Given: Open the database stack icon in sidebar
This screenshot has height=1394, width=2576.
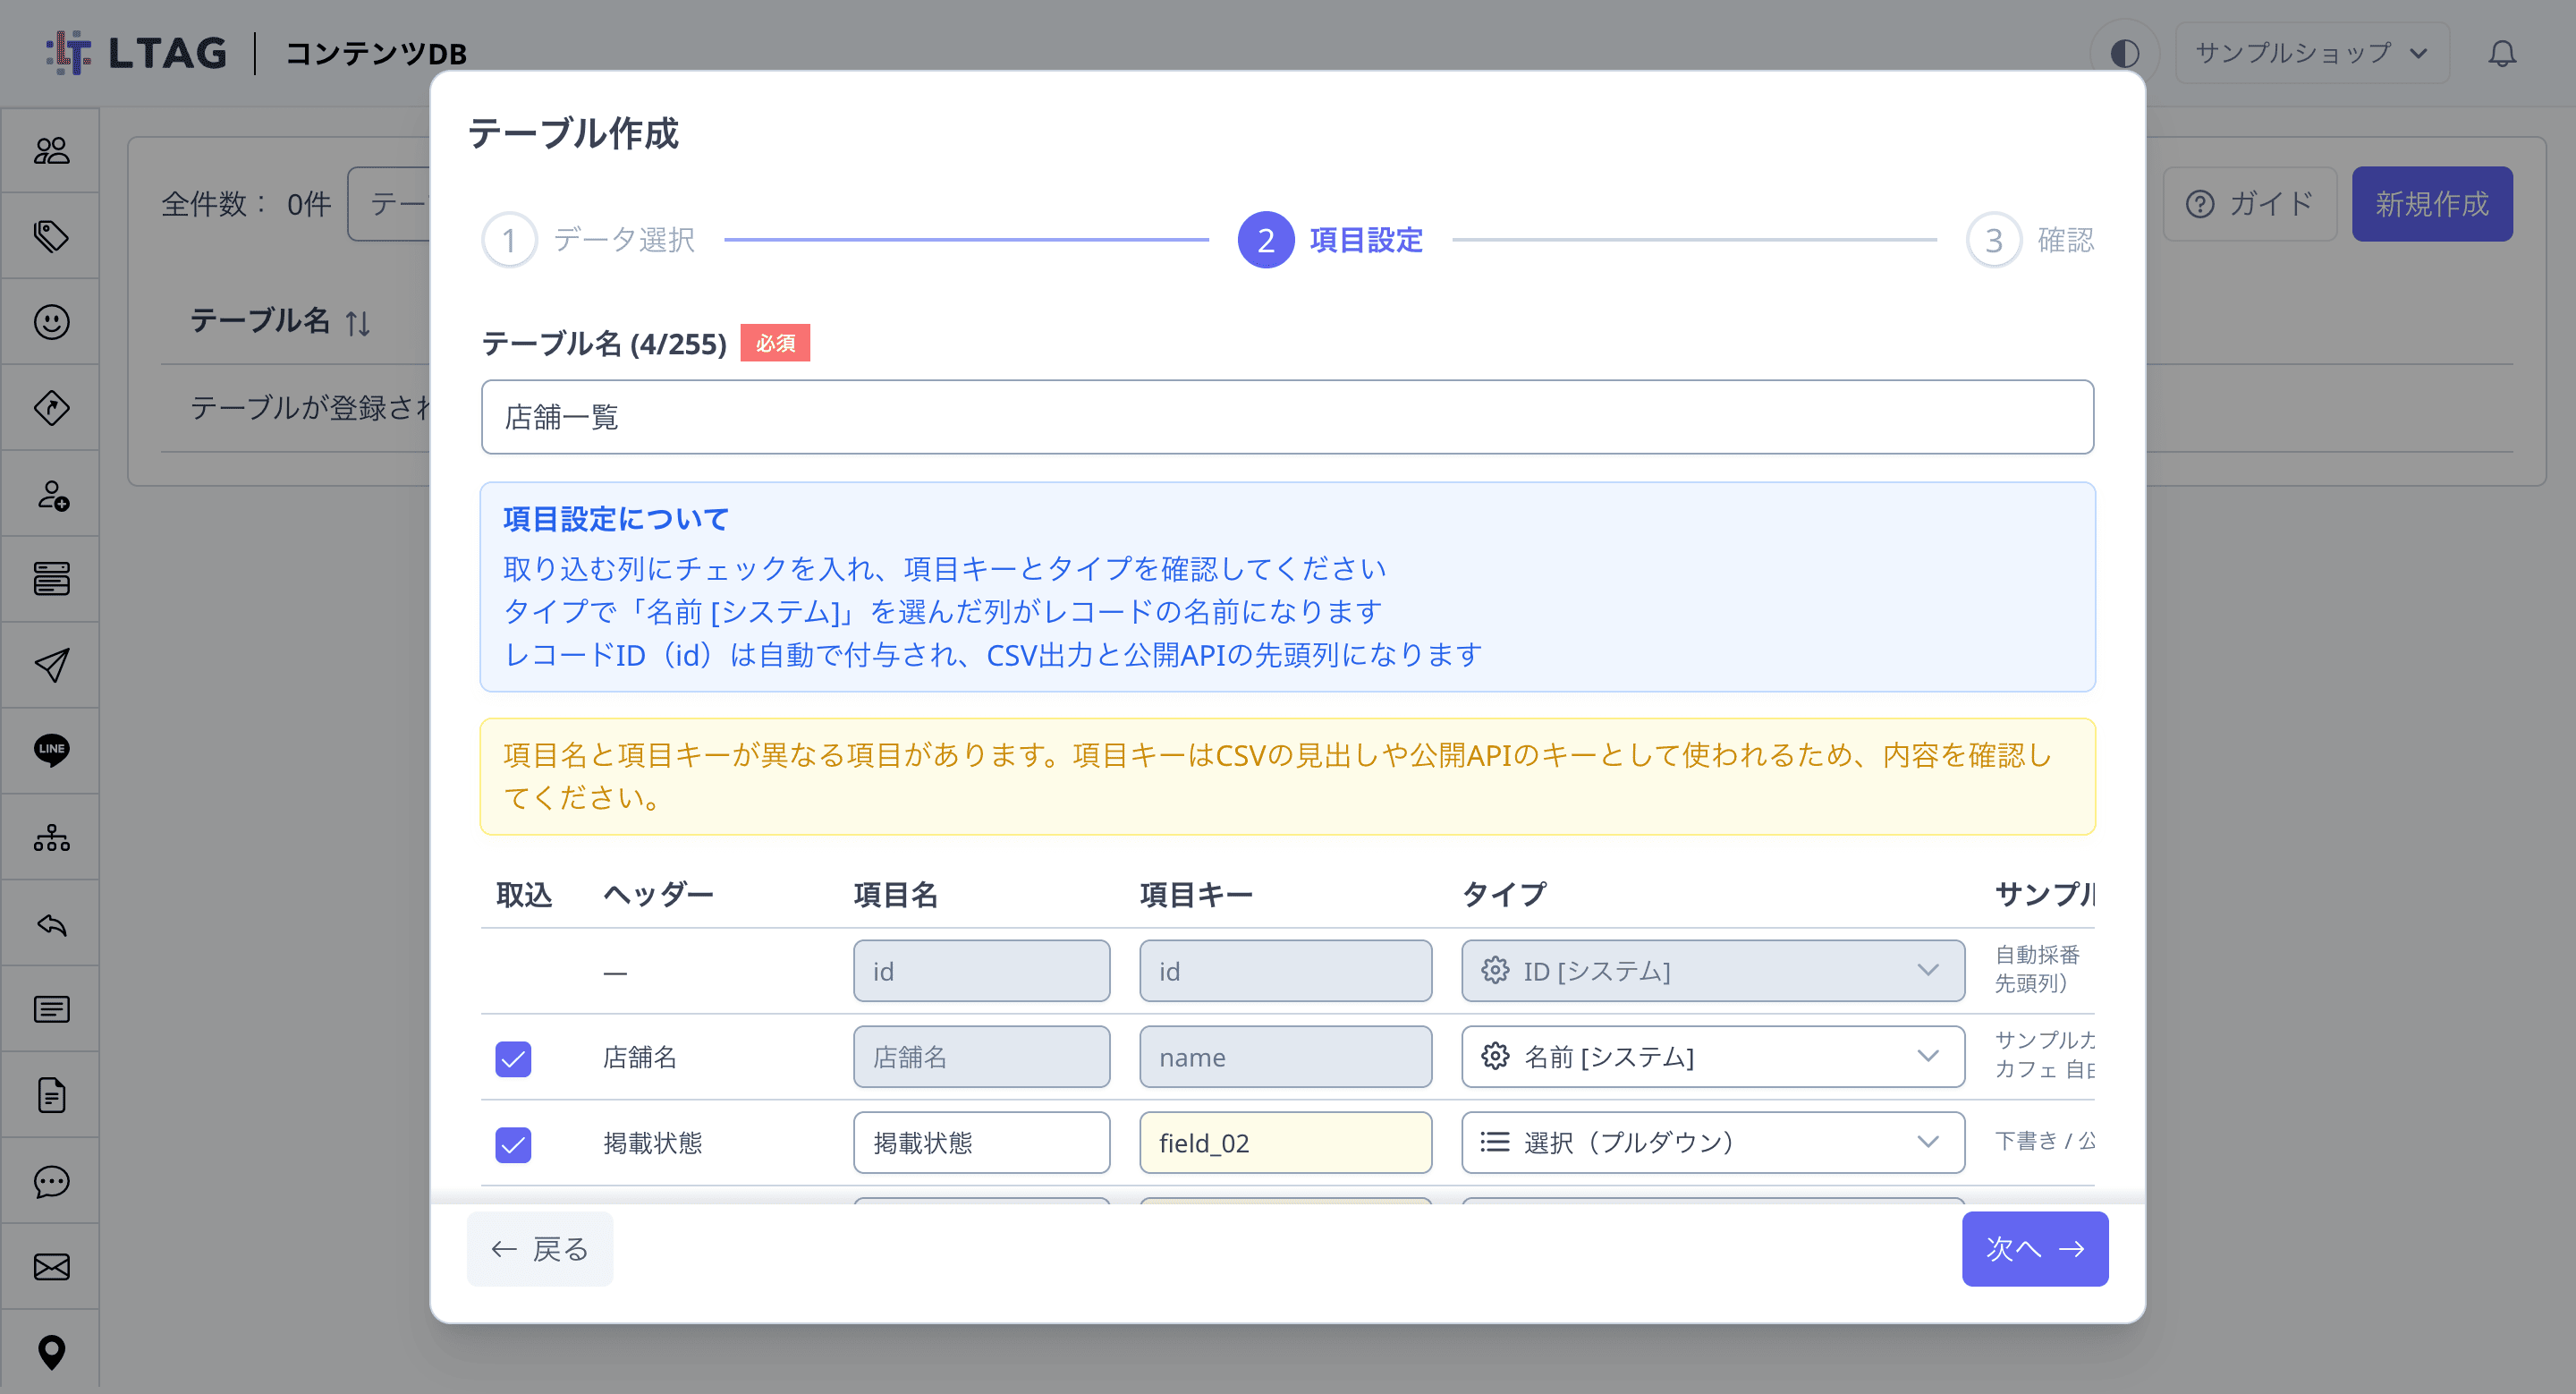Looking at the screenshot, I should pos(51,579).
